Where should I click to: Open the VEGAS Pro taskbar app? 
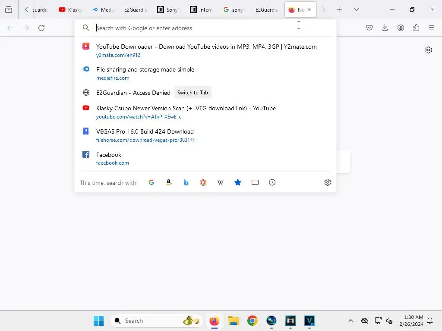309,321
